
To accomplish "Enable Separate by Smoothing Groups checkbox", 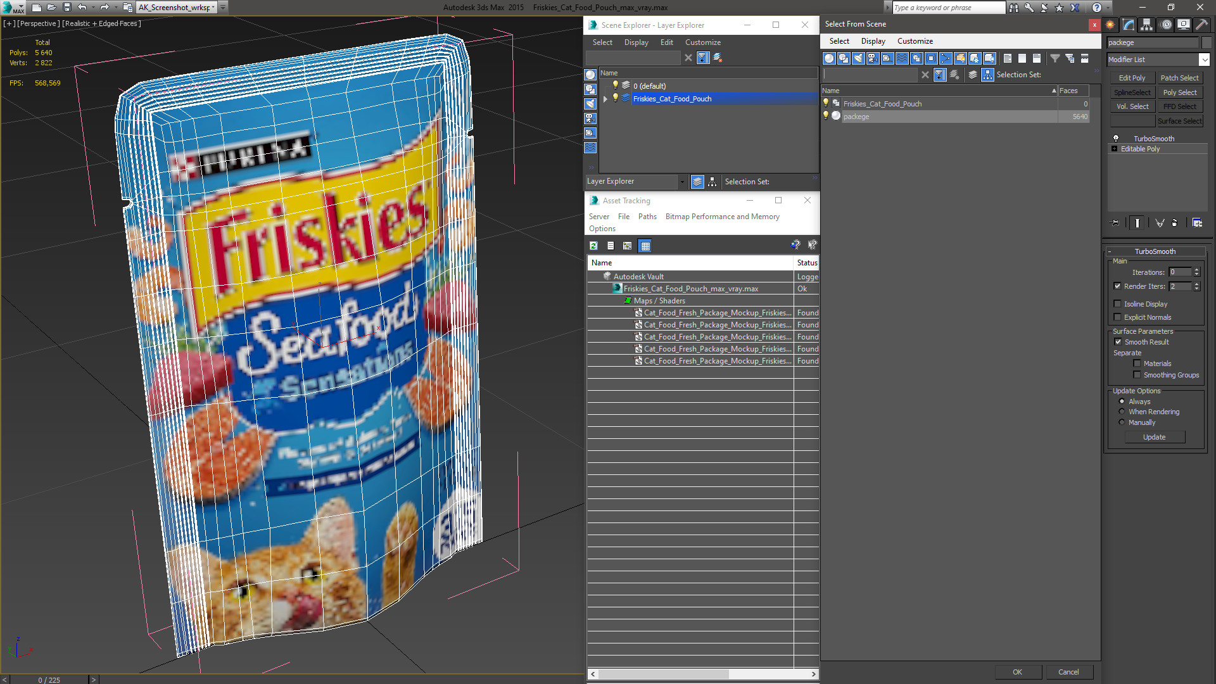I will coord(1137,375).
